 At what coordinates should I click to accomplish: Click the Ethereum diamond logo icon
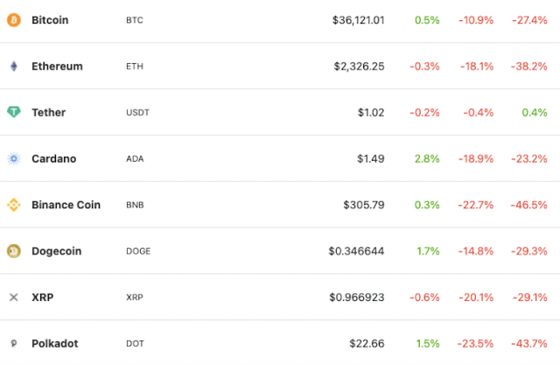(x=13, y=66)
